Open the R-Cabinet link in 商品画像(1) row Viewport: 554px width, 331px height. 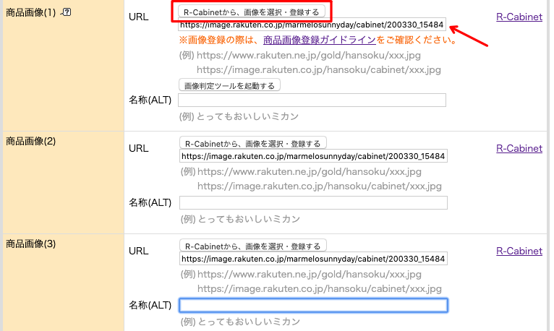(519, 17)
